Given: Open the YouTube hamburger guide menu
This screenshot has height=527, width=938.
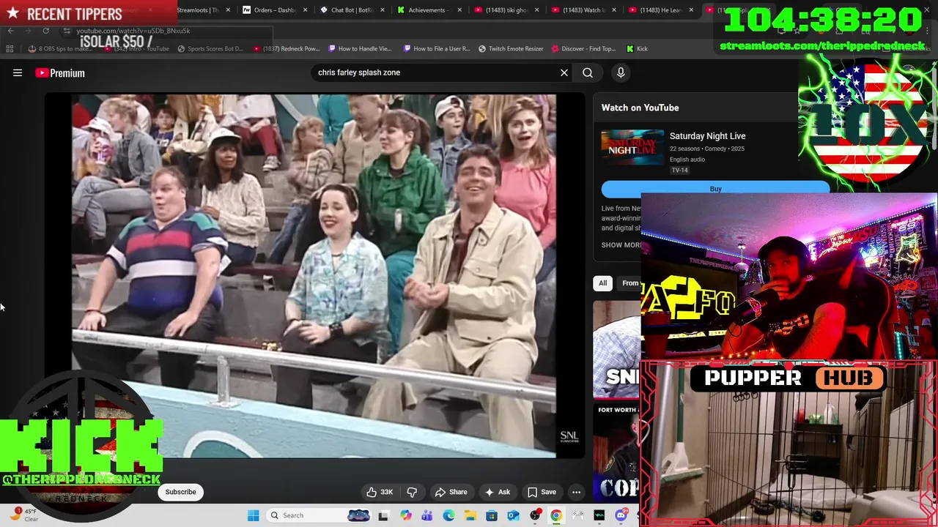Looking at the screenshot, I should 18,72.
